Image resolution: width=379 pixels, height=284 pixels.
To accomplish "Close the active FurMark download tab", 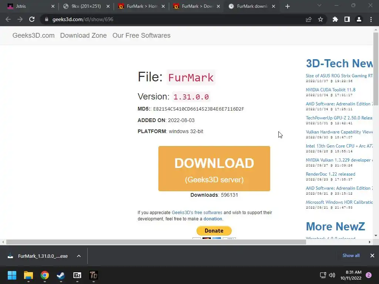I will coord(274,7).
